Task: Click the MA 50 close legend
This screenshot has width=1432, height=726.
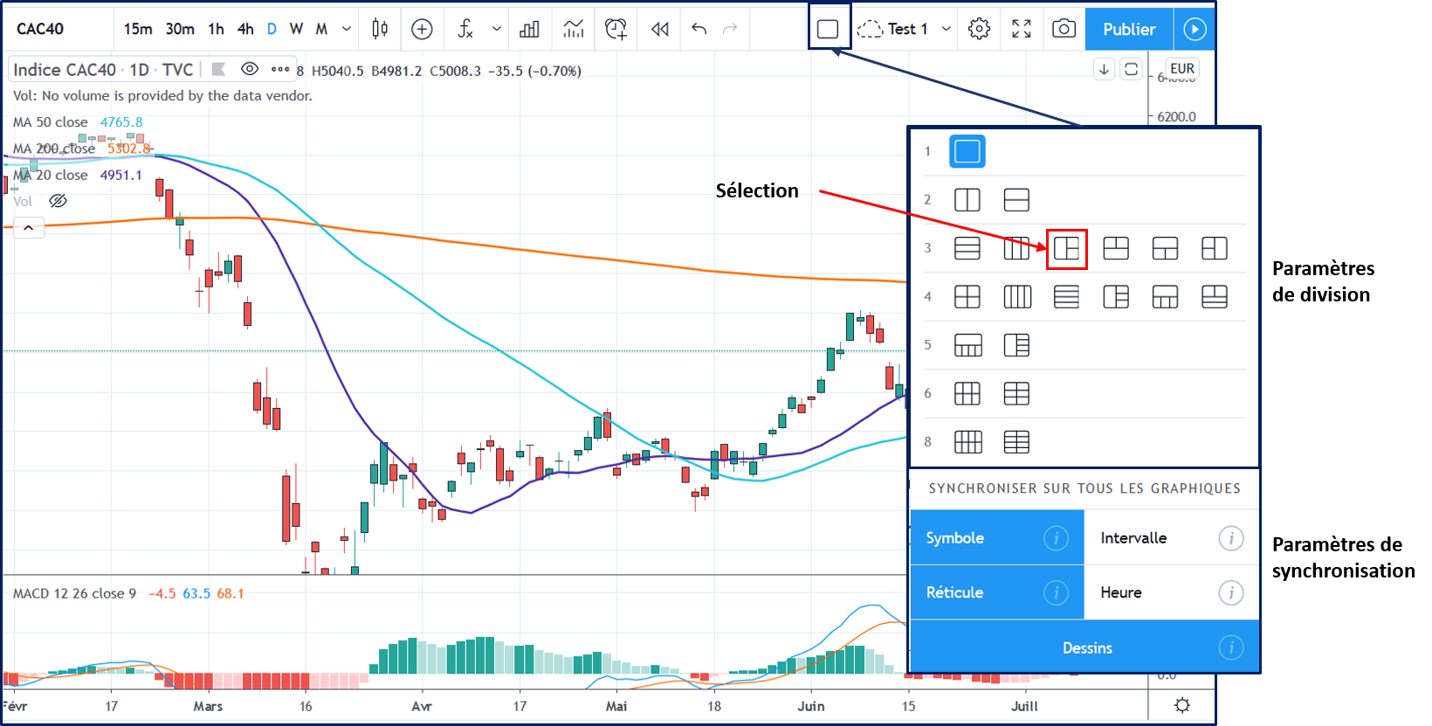Action: [x=51, y=122]
